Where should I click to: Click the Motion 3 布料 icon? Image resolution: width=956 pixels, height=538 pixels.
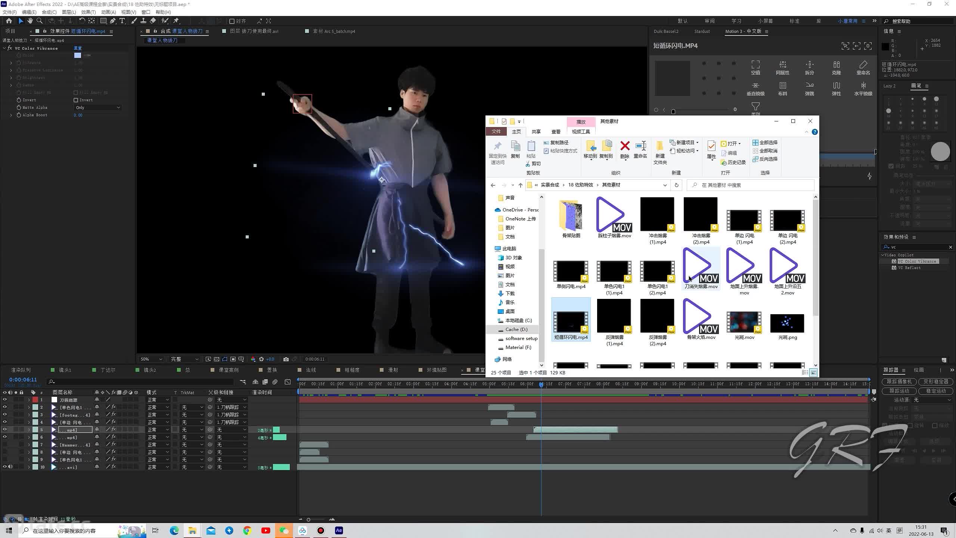coord(783,89)
